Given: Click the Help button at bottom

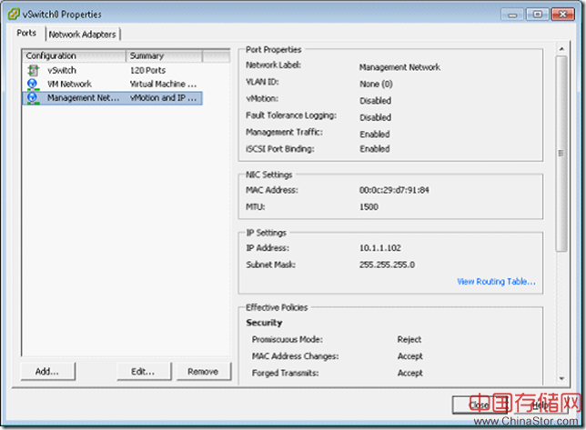Looking at the screenshot, I should [x=540, y=405].
